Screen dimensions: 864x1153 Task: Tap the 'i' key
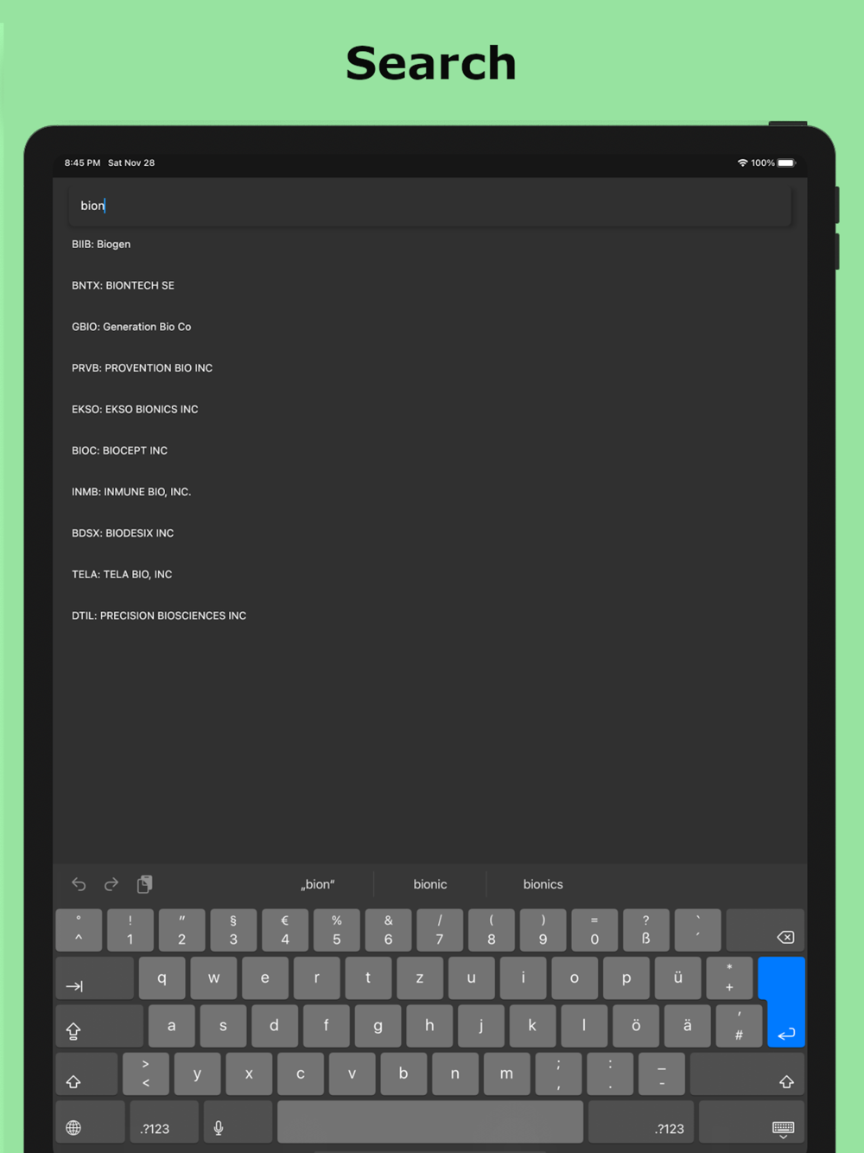[523, 978]
